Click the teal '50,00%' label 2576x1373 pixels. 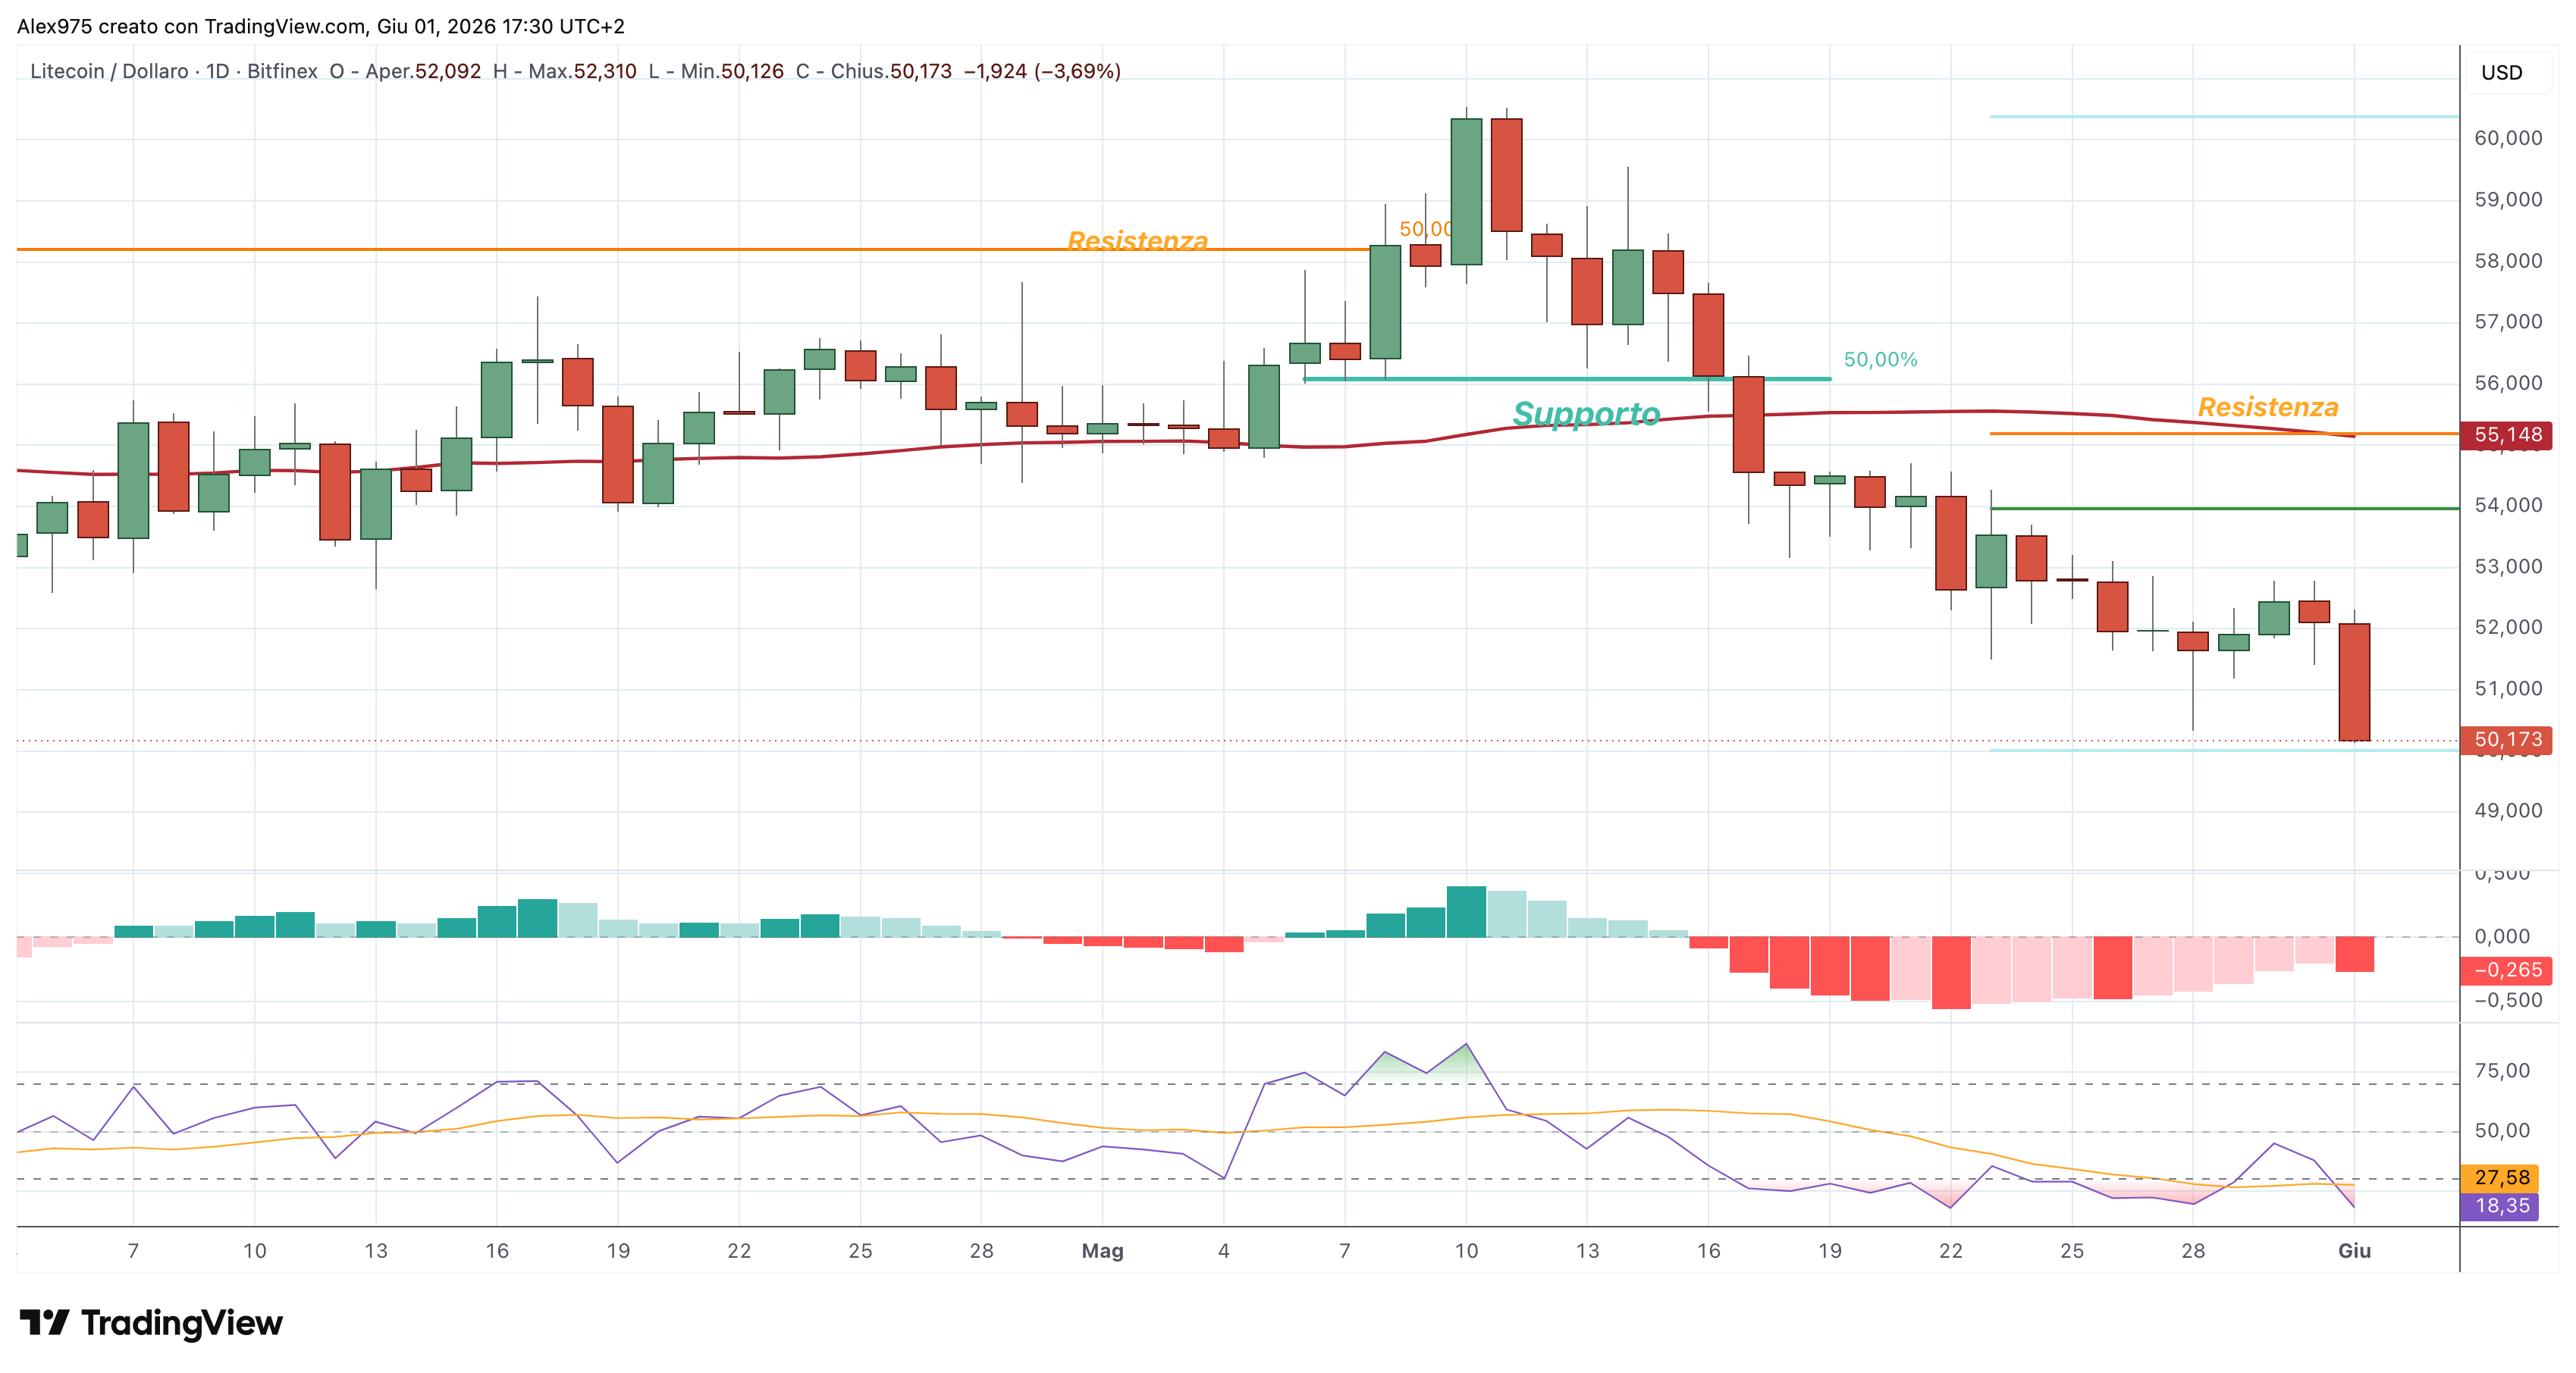(x=1880, y=359)
